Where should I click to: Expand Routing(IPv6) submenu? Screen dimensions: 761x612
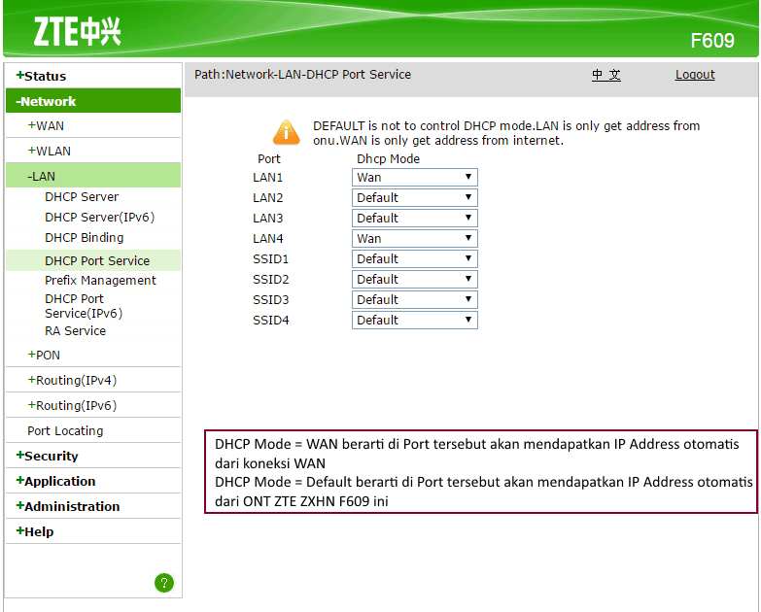72,405
